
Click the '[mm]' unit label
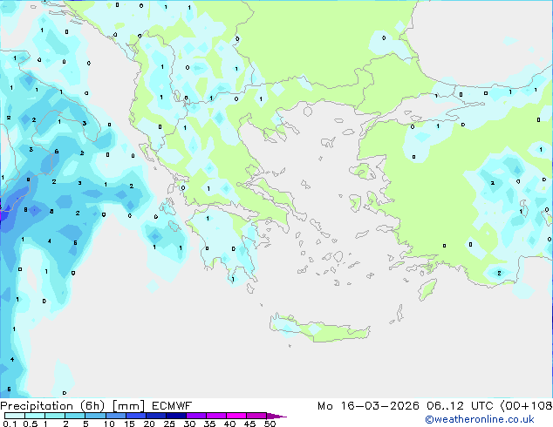(x=128, y=406)
